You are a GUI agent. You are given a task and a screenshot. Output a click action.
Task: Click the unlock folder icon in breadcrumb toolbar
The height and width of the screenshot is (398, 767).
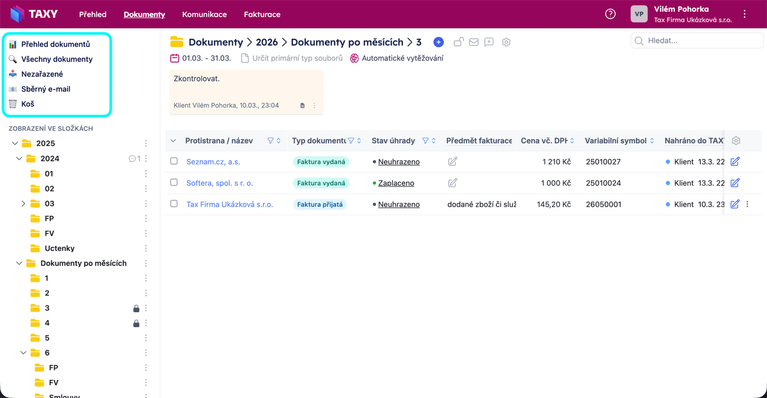pyautogui.click(x=458, y=42)
